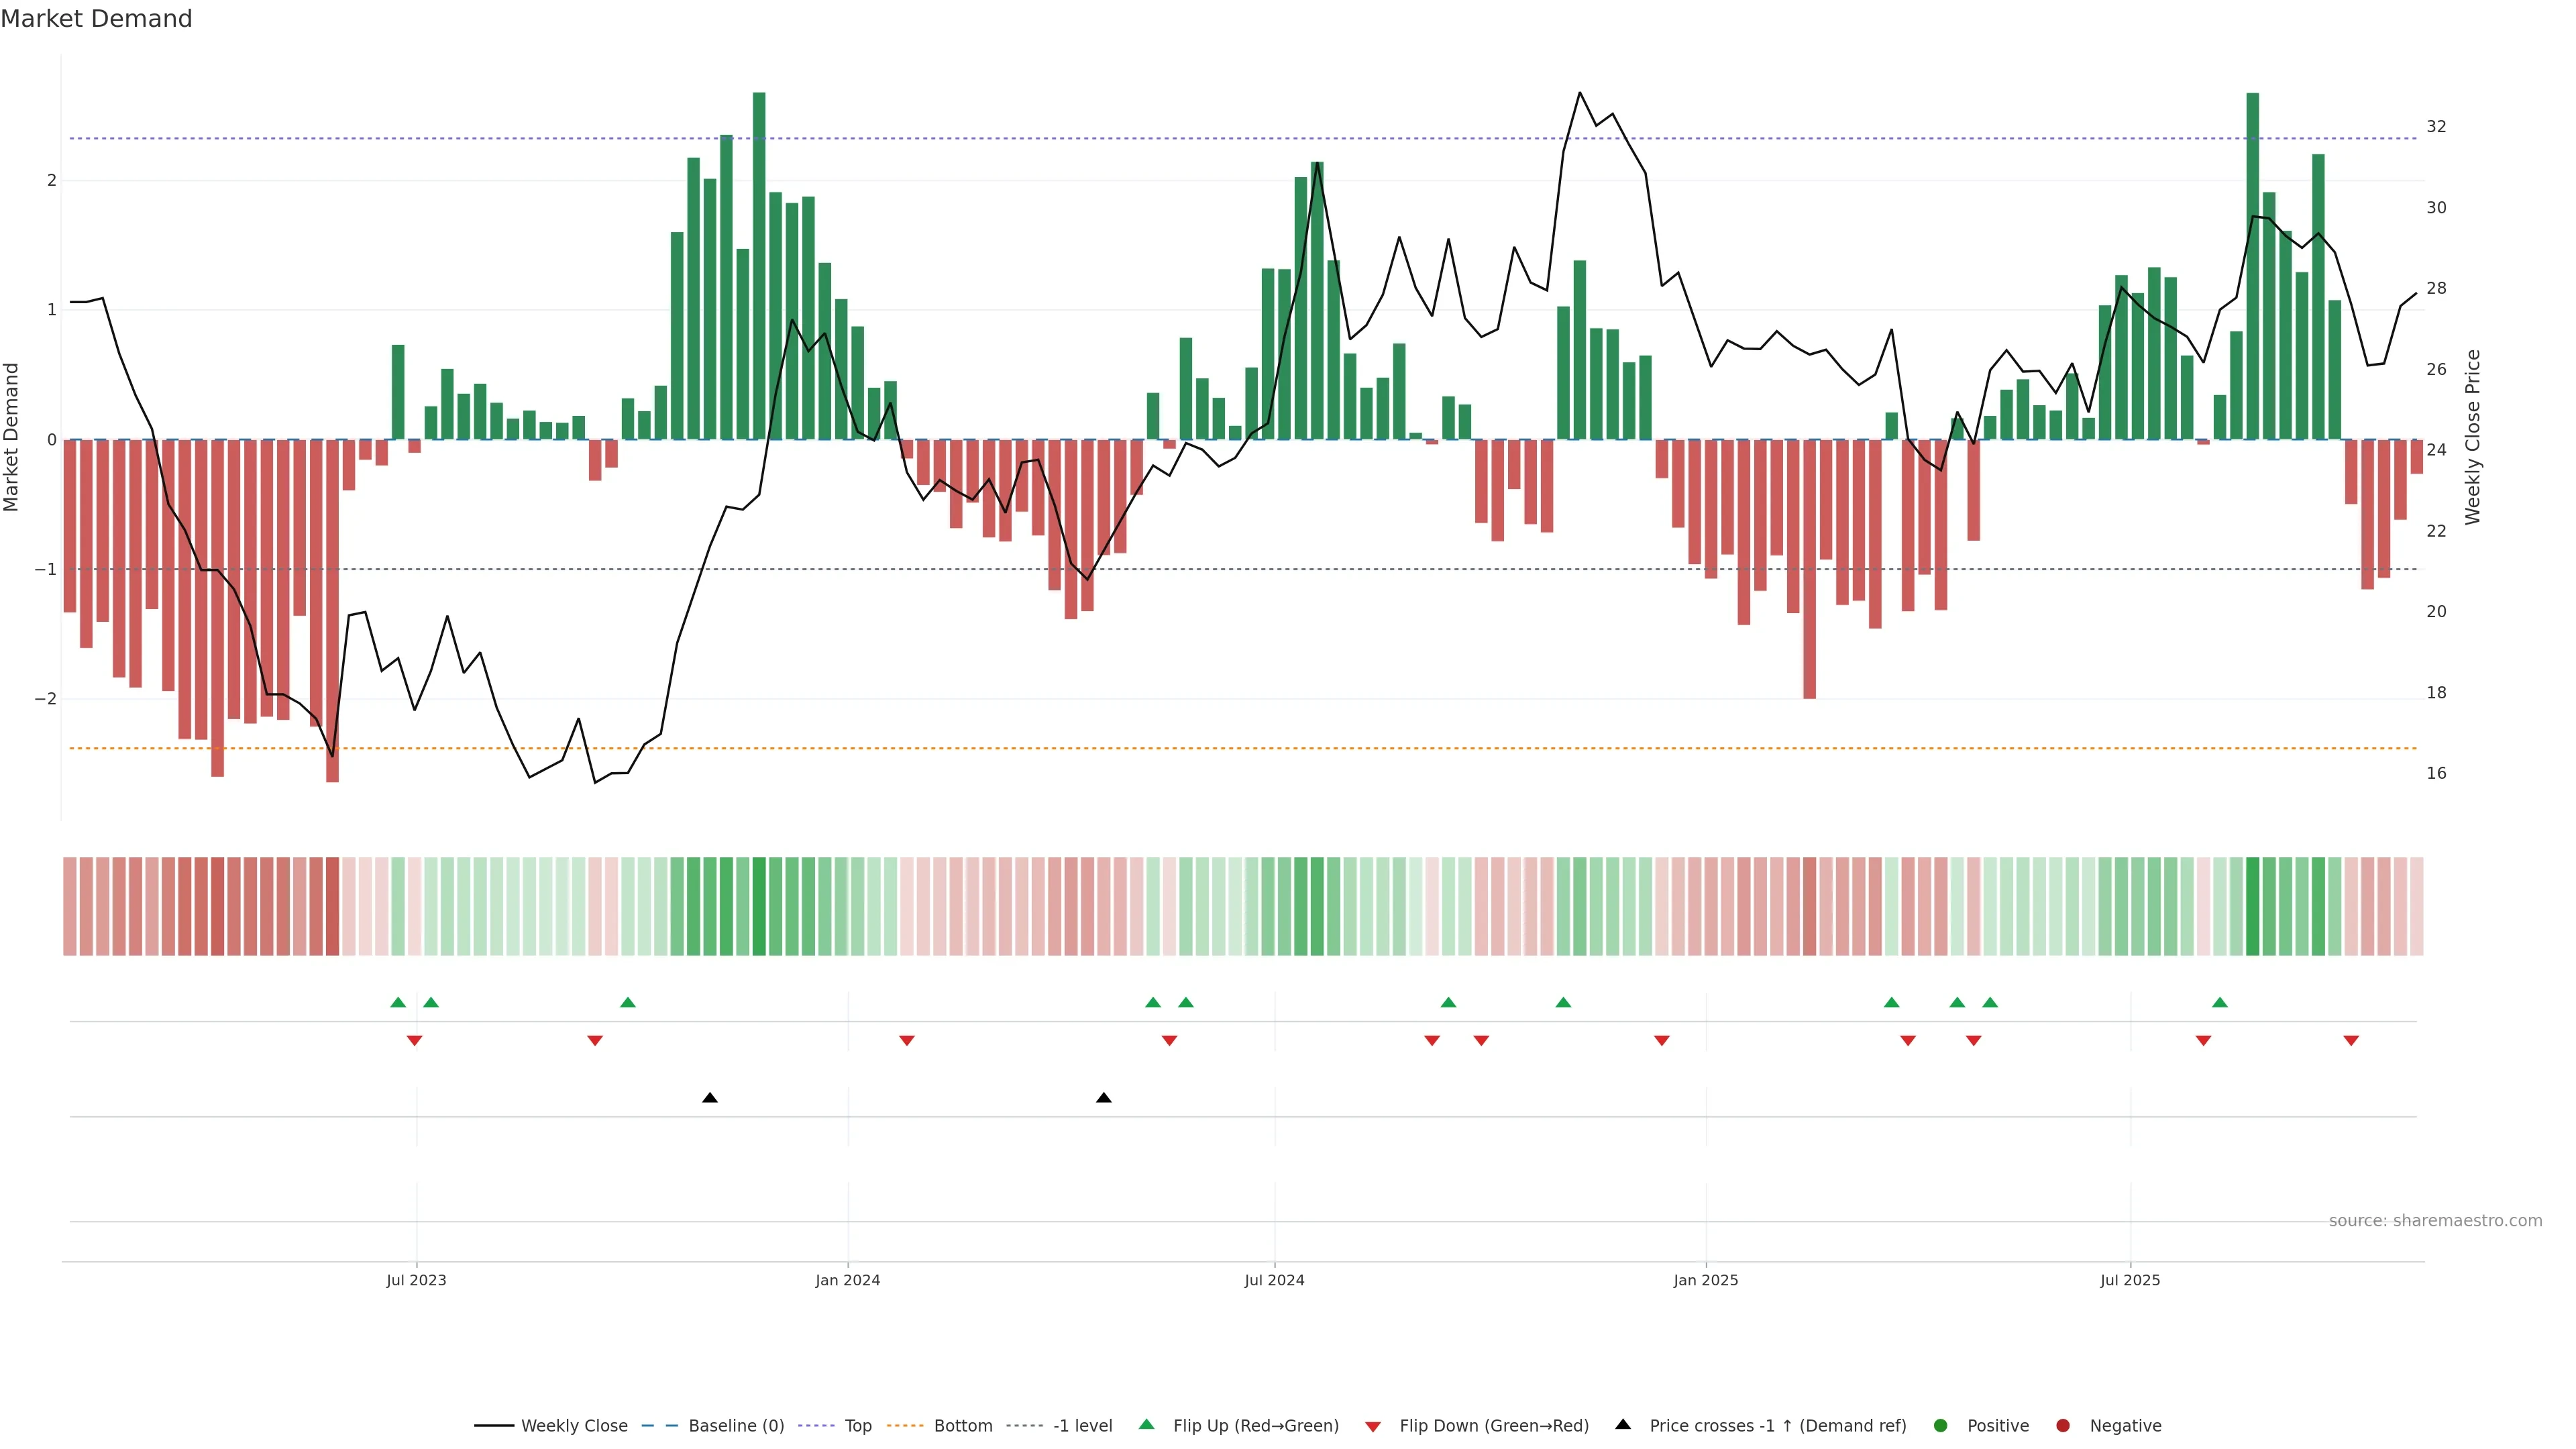Click the Jul 2024 axis label
Screen dimensions: 2576x1449
point(1274,1280)
